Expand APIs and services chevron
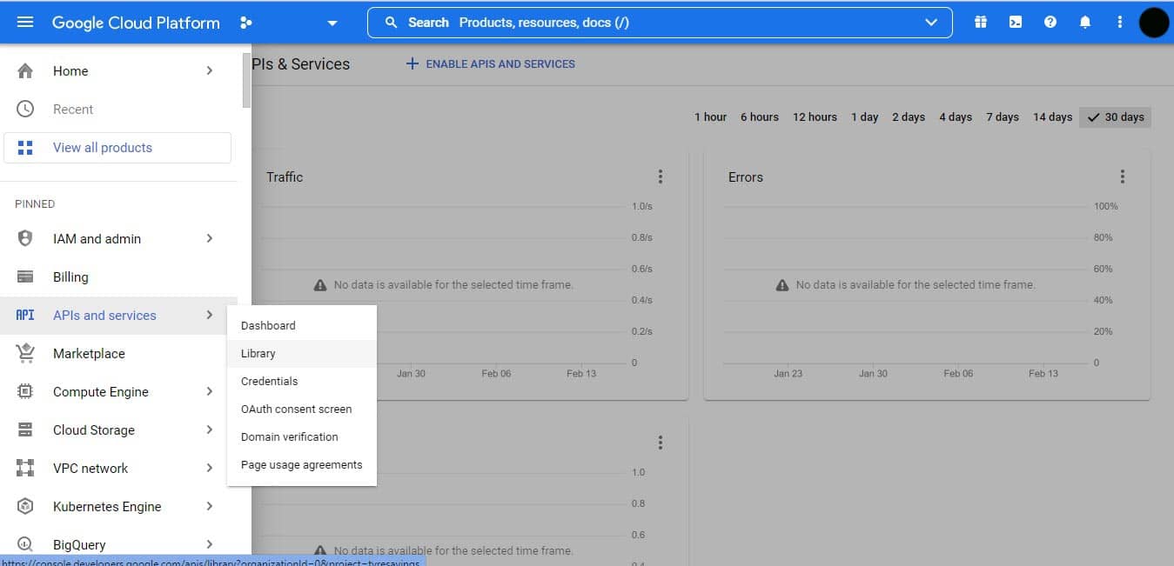This screenshot has height=566, width=1174. pyautogui.click(x=210, y=316)
